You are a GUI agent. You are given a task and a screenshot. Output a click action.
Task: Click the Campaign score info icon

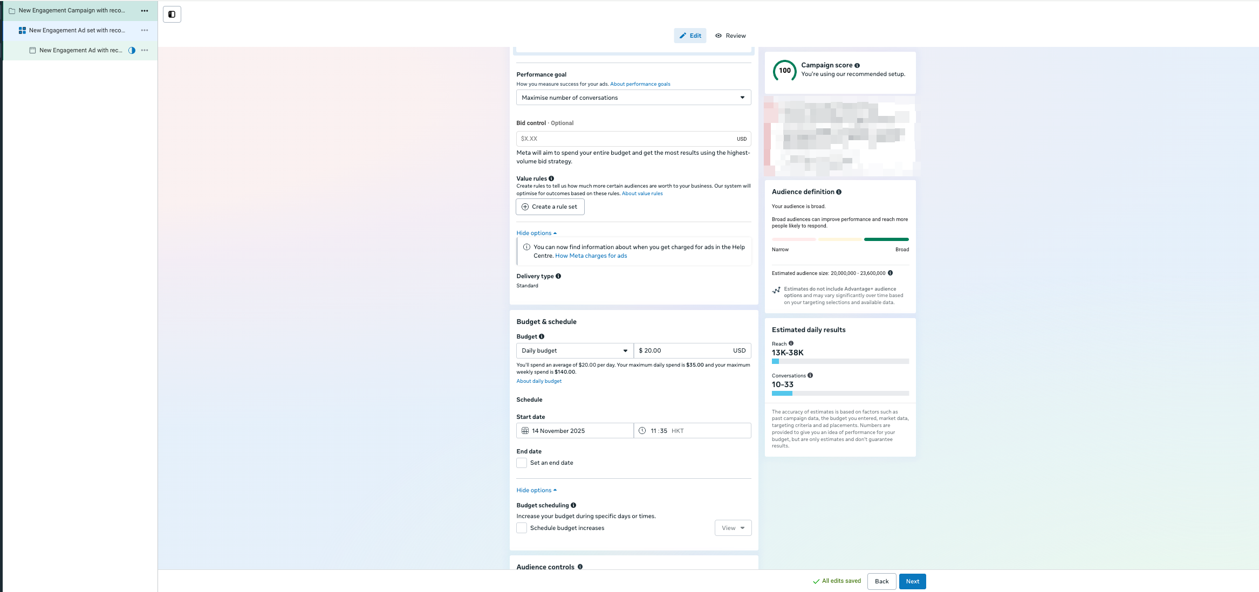(857, 66)
